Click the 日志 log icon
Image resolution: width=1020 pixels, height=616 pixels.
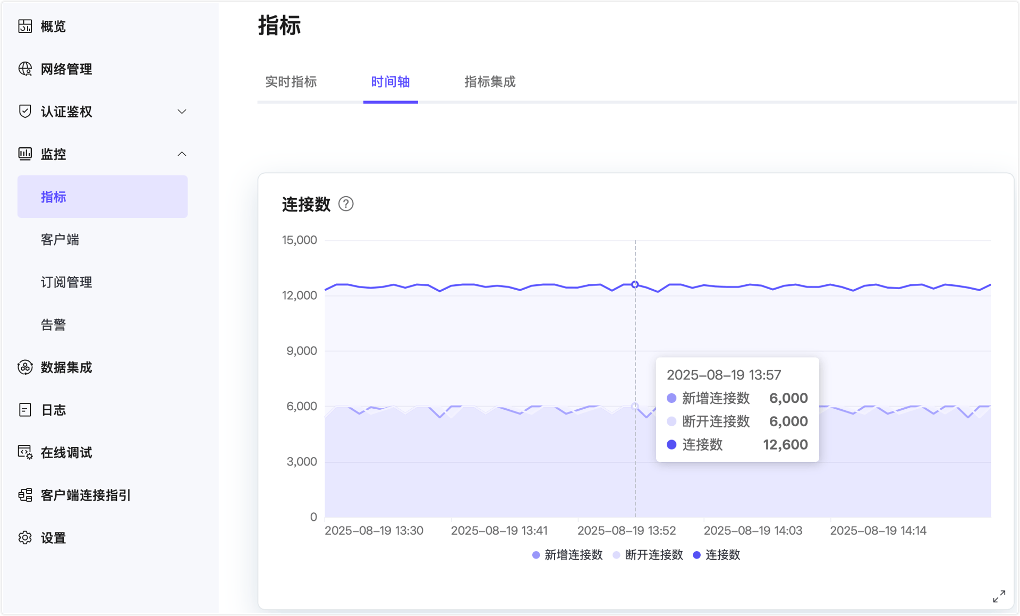click(x=25, y=410)
